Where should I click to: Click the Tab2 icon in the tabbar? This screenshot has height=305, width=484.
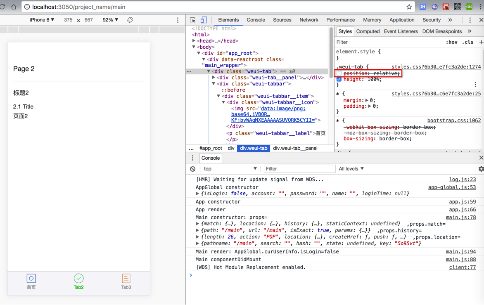pos(78,279)
